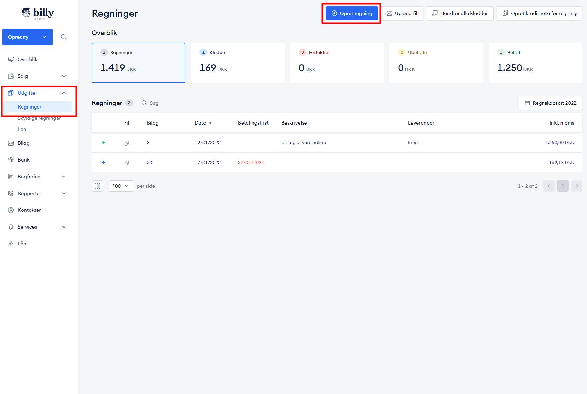
Task: Go to previous page arrow
Action: pos(549,186)
